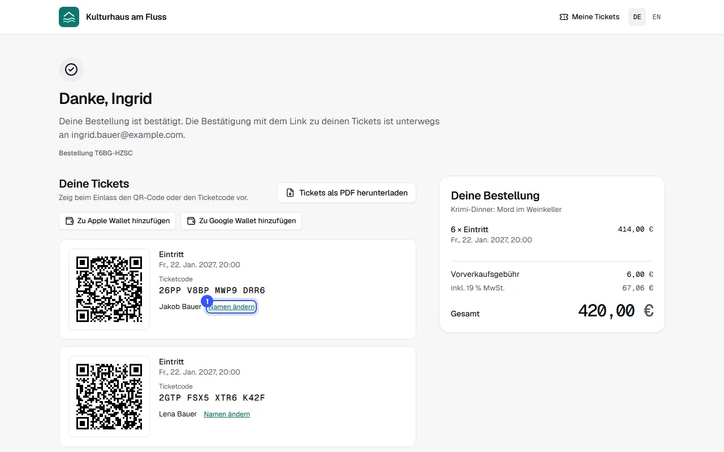724x452 pixels.
Task: Switch language to DE
Action: tap(637, 17)
